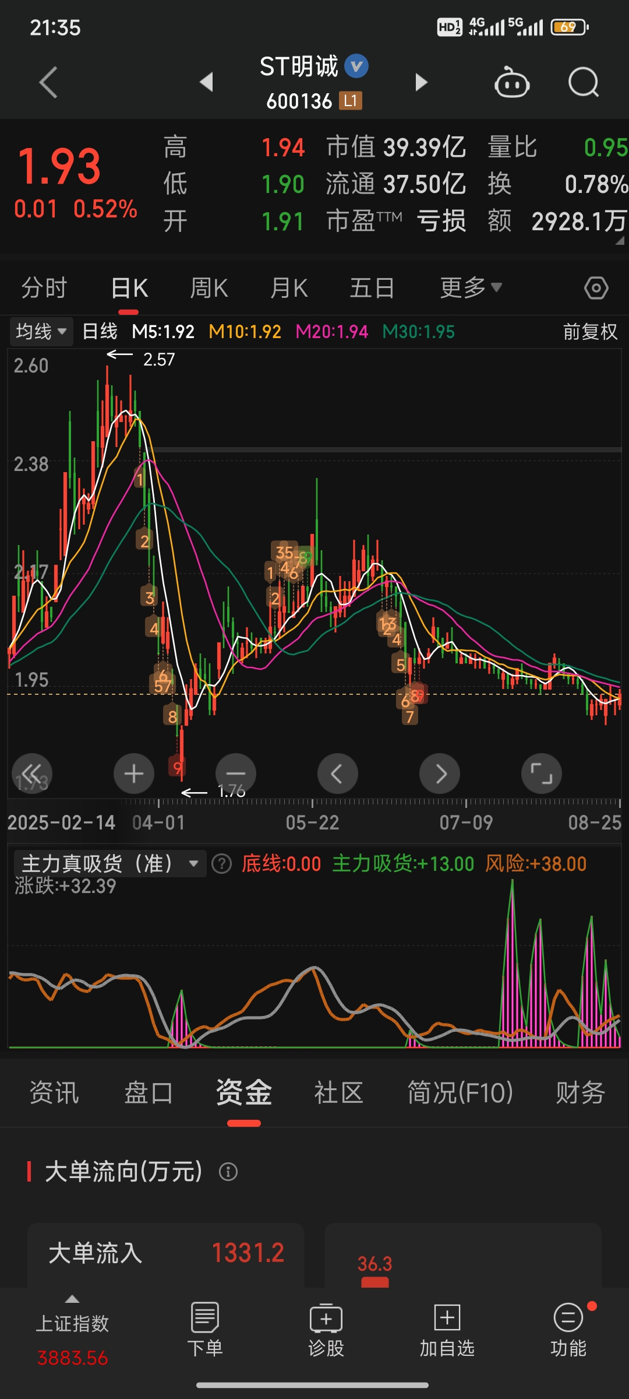This screenshot has height=1399, width=629.
Task: Tap the blue verified V badge
Action: click(x=356, y=66)
